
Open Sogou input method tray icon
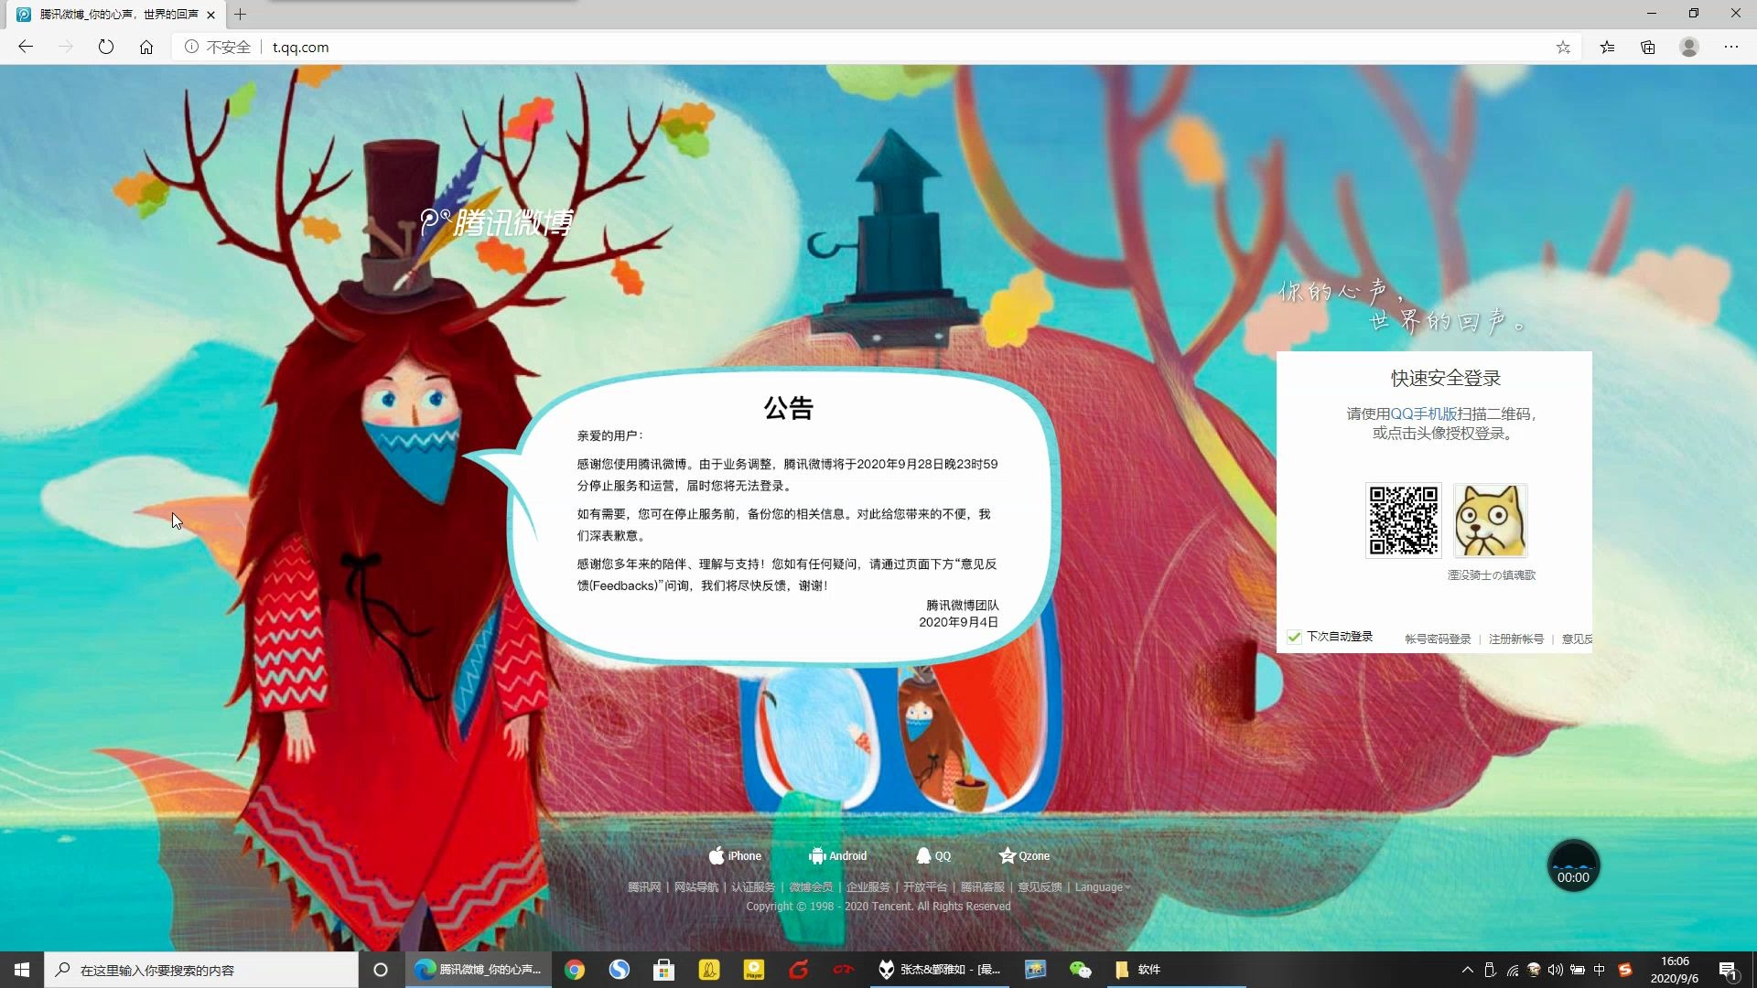(1625, 970)
